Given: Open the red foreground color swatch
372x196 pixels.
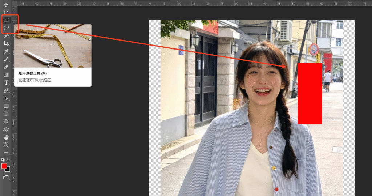Looking at the screenshot, I should (4, 166).
